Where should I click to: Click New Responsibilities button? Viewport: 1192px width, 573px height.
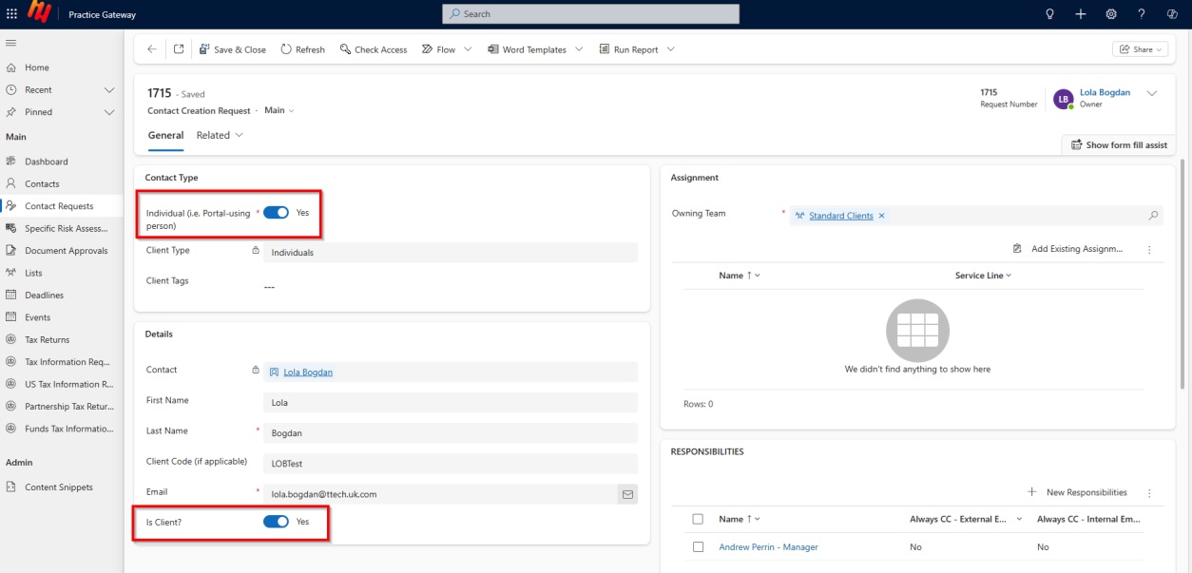(x=1078, y=493)
